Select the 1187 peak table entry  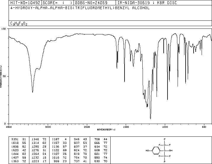[59, 139]
